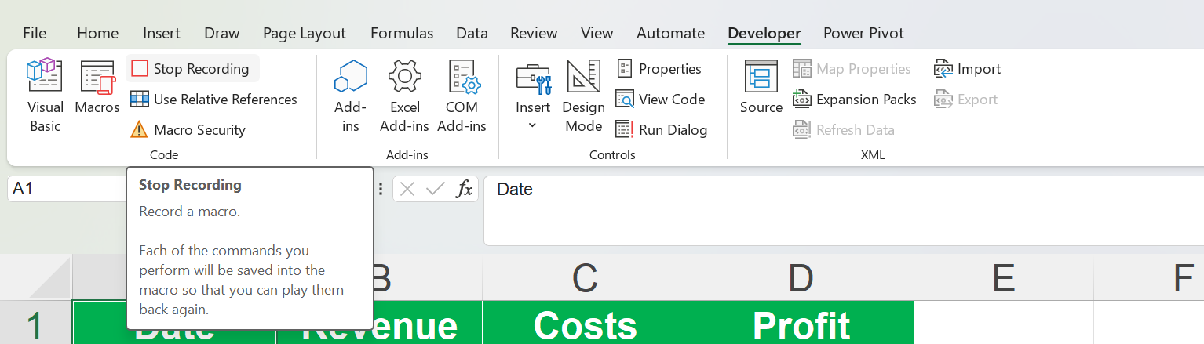Click Stop Recording macro button

click(x=192, y=69)
